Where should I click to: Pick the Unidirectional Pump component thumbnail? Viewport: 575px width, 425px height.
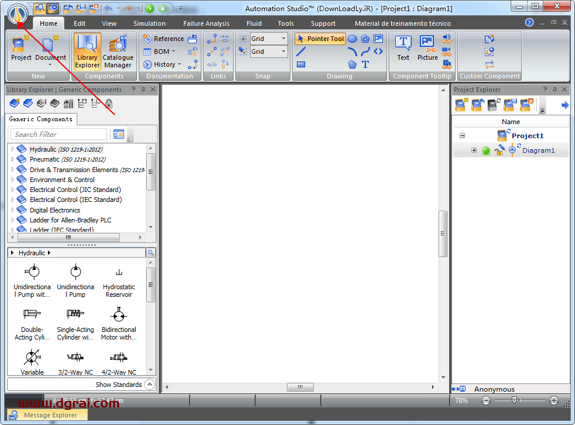[x=76, y=280]
